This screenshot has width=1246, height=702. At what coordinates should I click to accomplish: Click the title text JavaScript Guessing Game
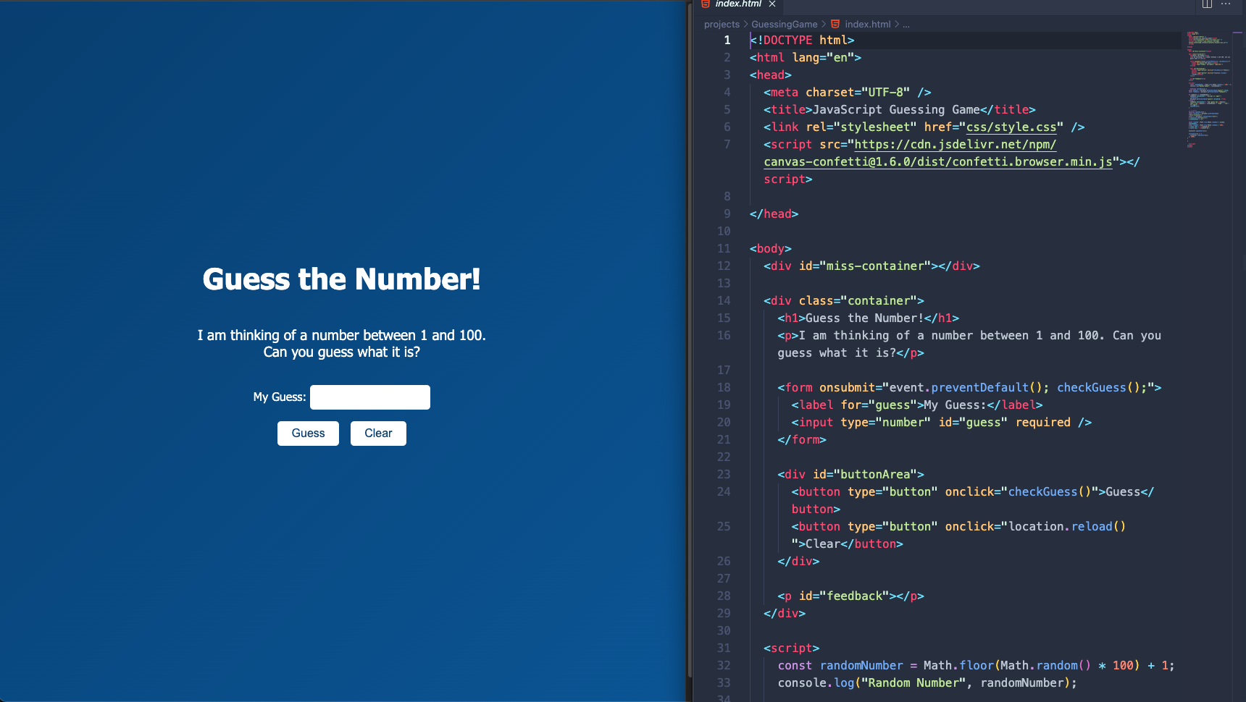point(896,109)
